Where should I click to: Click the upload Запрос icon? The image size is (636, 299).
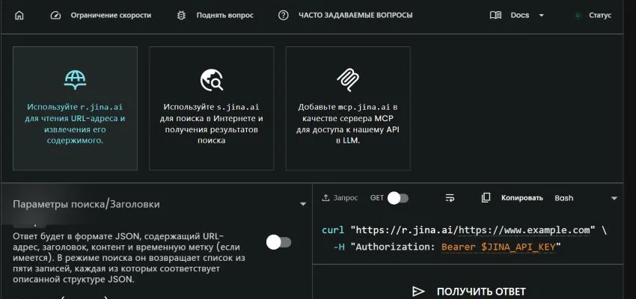325,198
